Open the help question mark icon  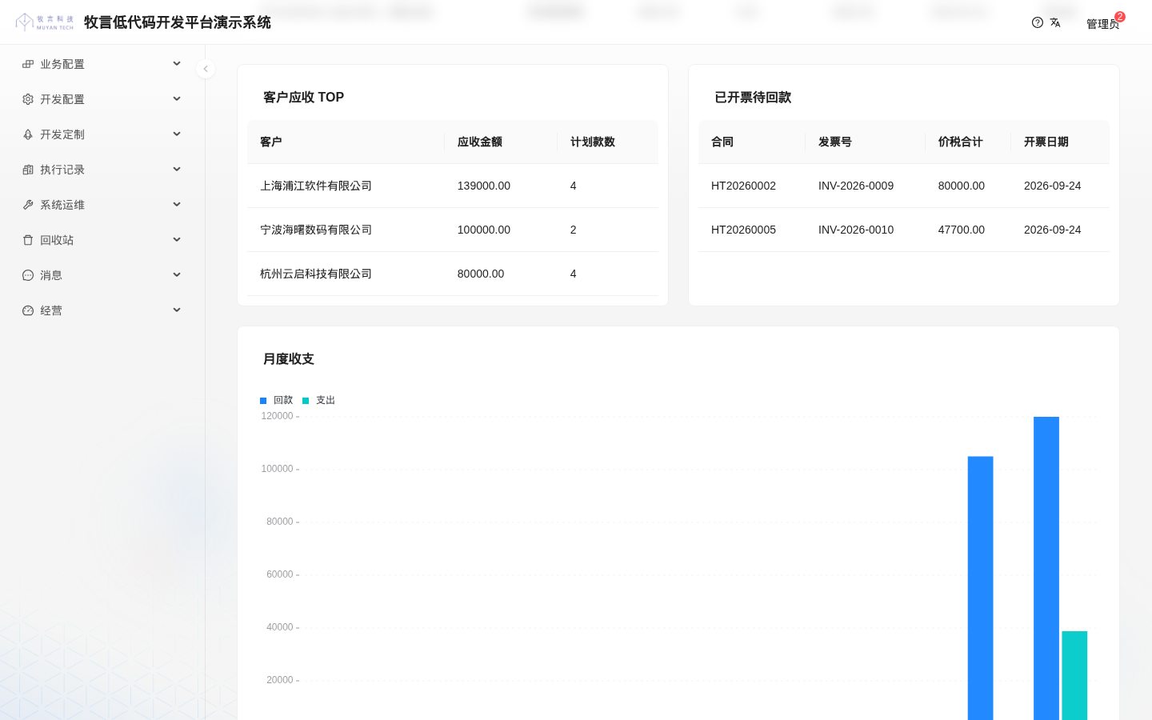click(x=1038, y=22)
